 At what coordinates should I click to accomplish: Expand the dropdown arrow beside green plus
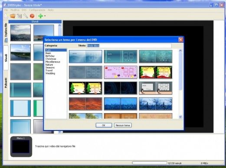coord(45,16)
